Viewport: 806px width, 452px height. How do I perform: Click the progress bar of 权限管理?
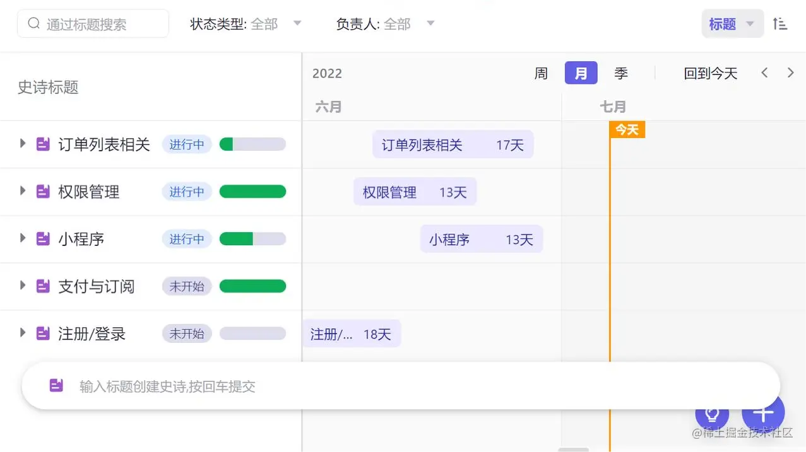click(x=252, y=192)
